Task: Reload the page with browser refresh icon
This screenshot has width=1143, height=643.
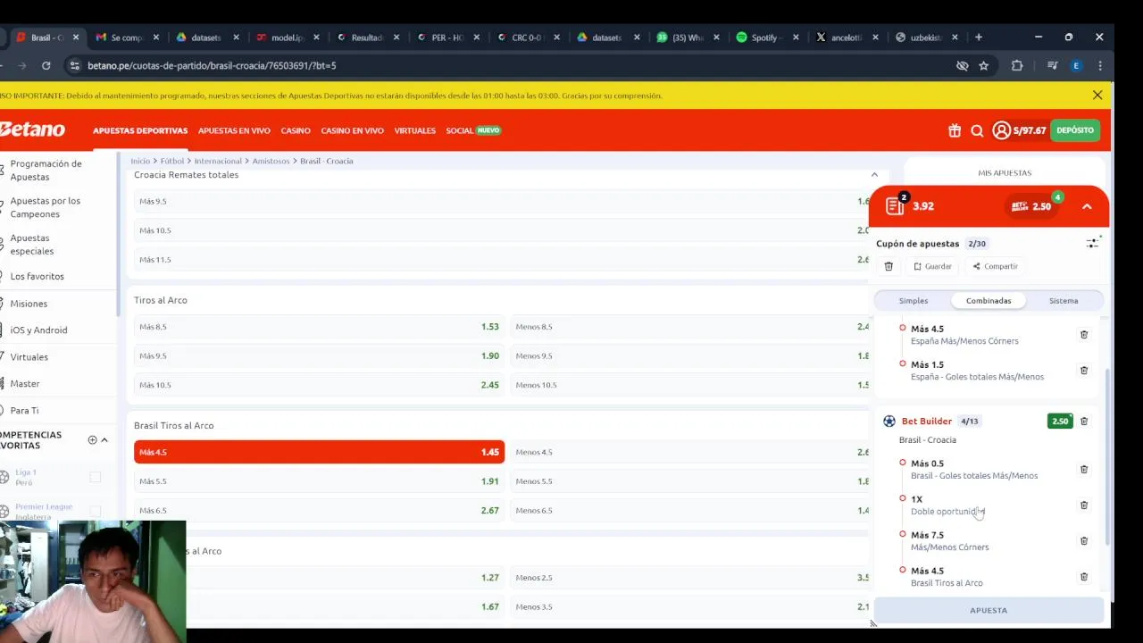Action: (46, 65)
